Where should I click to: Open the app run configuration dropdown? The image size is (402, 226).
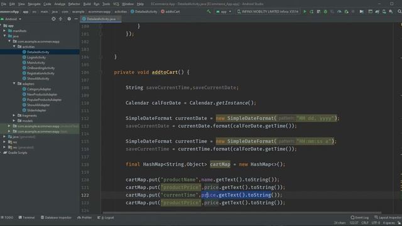click(224, 11)
